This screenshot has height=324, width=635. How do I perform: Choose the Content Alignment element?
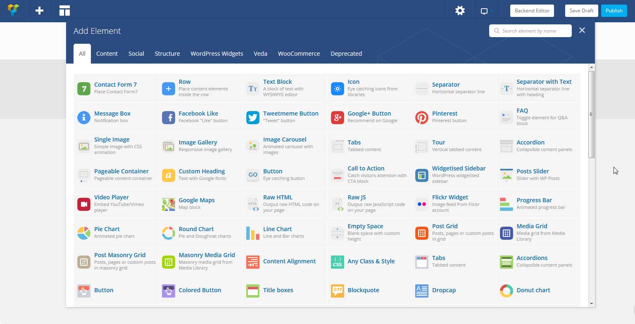point(285,262)
